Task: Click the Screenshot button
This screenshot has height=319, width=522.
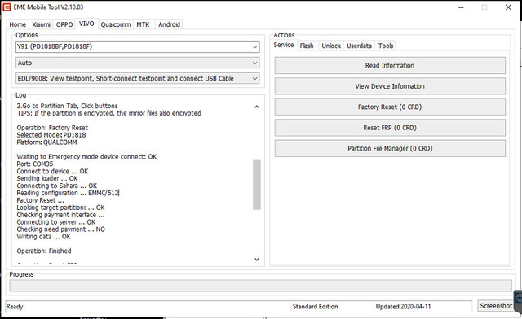Action: tap(495, 306)
